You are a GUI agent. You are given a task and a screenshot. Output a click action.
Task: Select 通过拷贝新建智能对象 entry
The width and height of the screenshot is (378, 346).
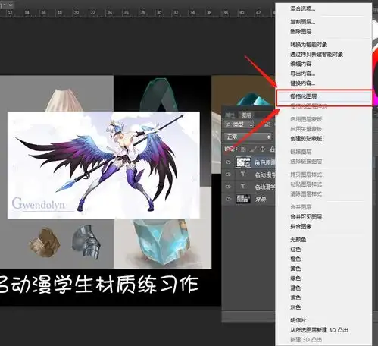click(317, 55)
